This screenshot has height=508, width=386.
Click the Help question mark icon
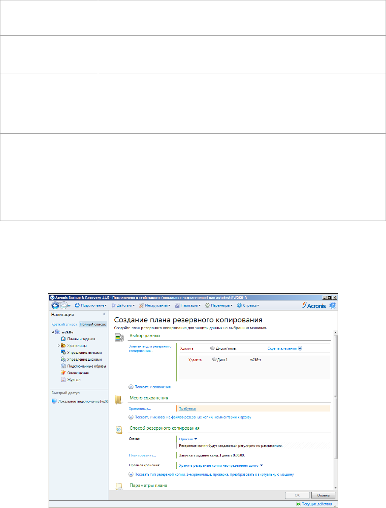333,305
